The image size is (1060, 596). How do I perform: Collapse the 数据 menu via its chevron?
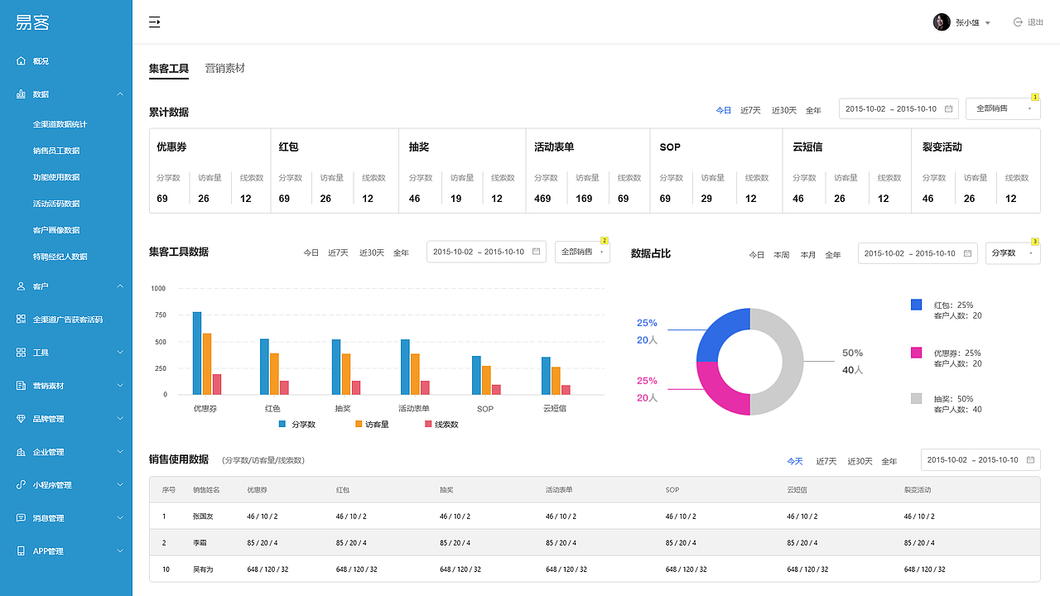point(120,94)
